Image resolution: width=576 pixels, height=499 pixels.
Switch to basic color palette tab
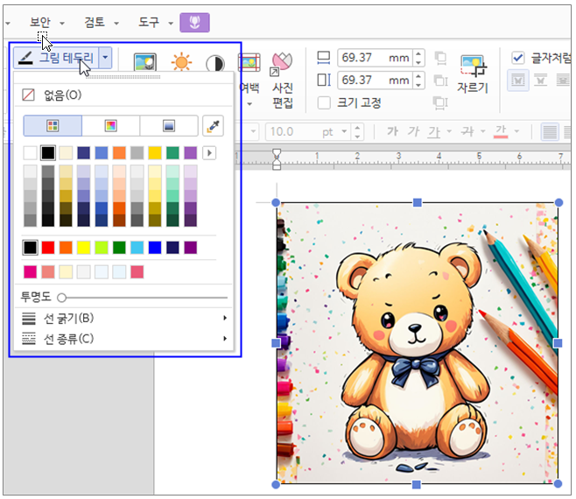pyautogui.click(x=53, y=126)
